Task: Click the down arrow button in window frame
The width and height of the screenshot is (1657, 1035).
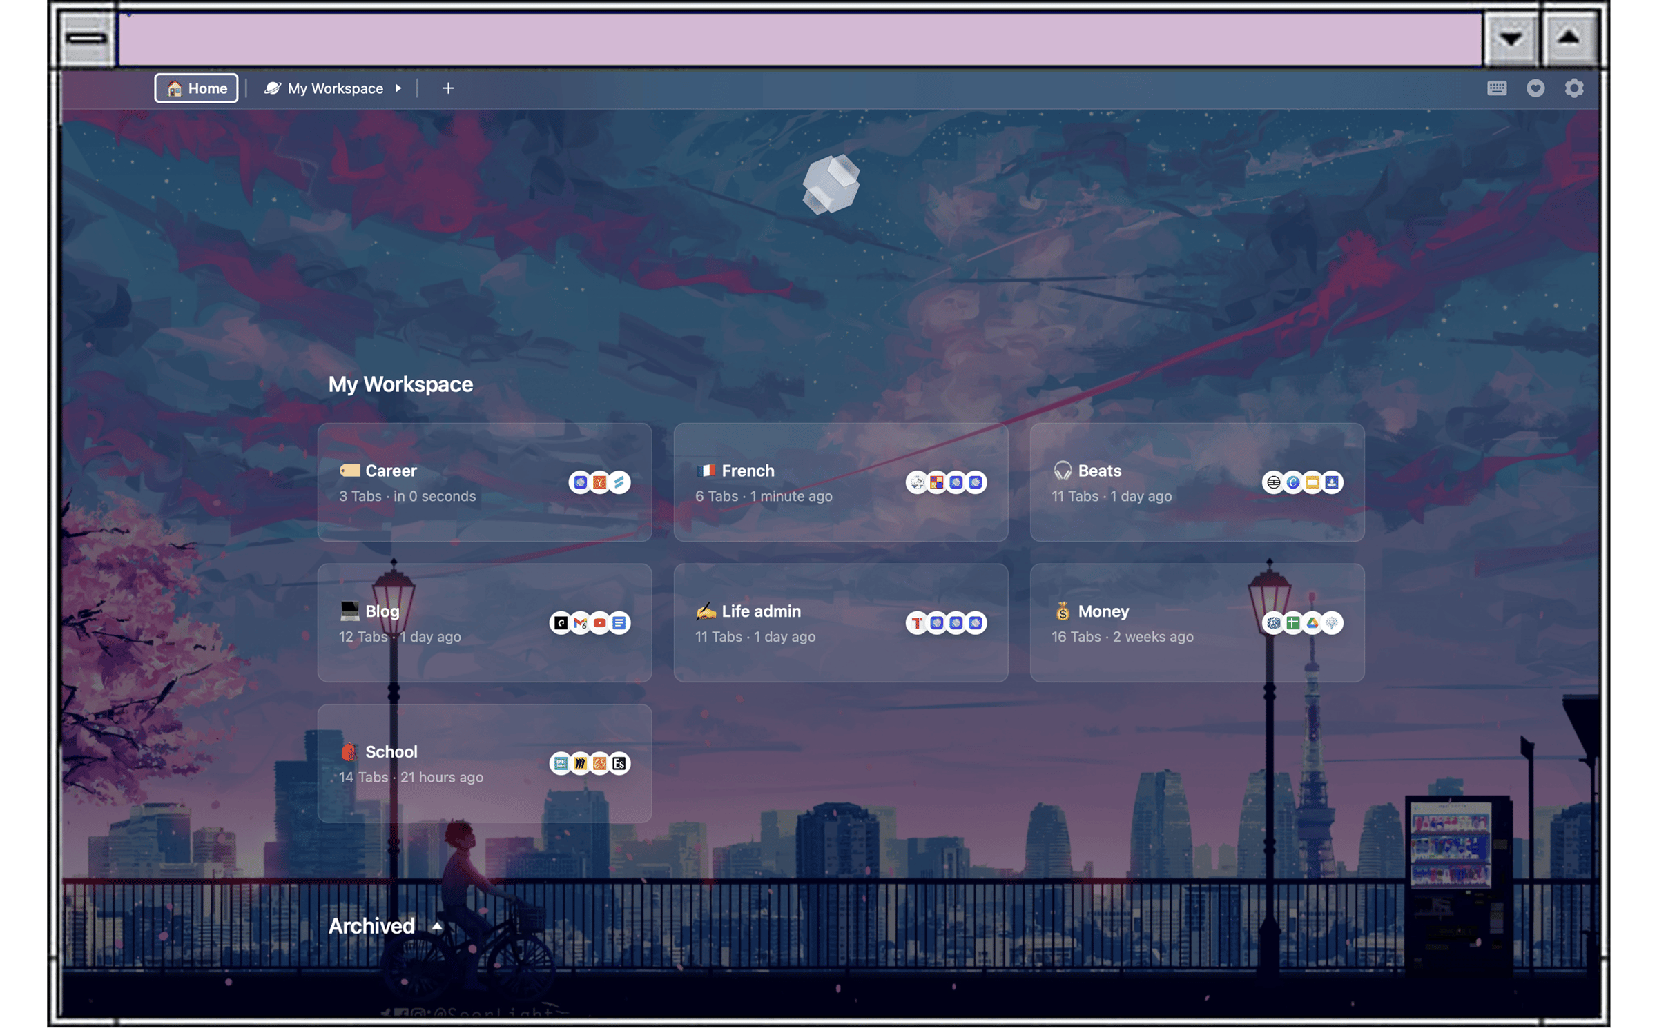Action: [x=1510, y=39]
